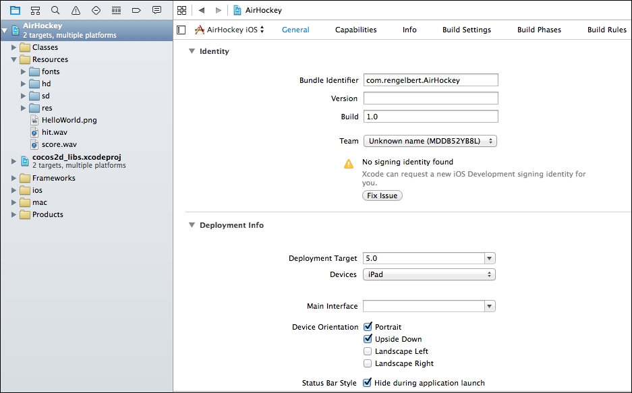Viewport: 632px width, 393px height.
Task: Collapse the Deployment Info section
Action: point(192,225)
